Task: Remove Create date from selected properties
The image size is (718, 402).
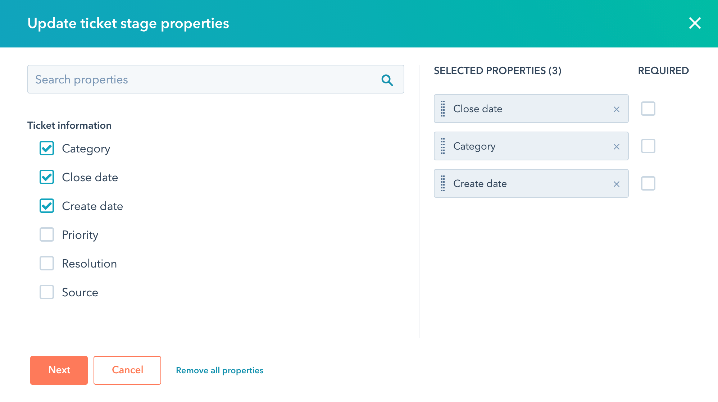Action: click(x=617, y=184)
